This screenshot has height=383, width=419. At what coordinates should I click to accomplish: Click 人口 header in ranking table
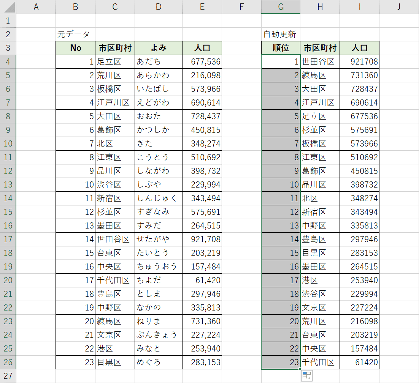[x=359, y=48]
